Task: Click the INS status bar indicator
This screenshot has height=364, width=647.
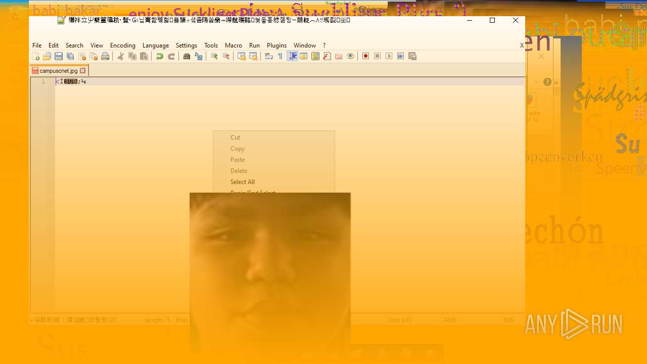Action: tap(509, 320)
